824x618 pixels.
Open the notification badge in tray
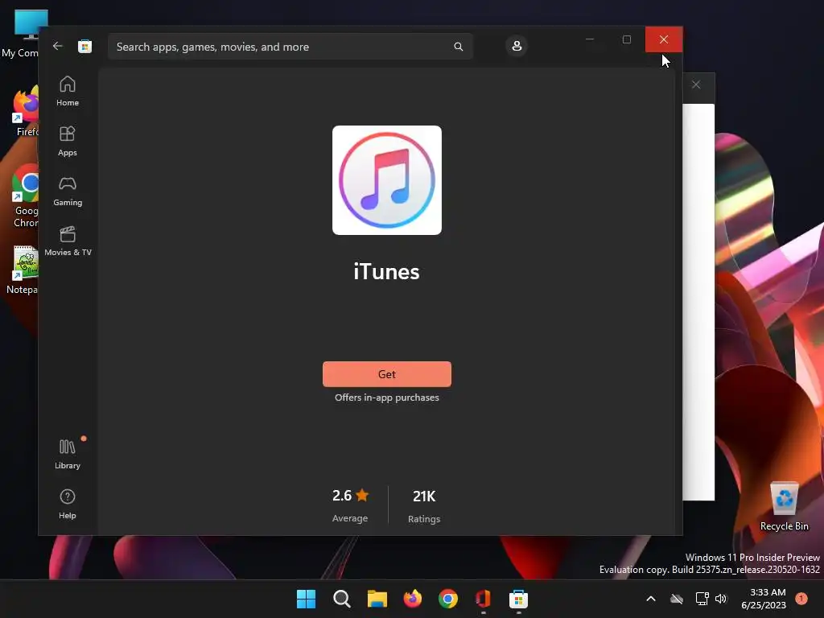(801, 599)
